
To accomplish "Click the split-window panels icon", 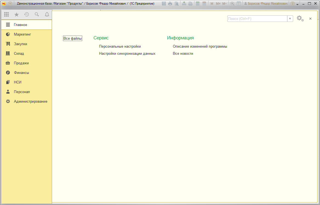I will pyautogui.click(x=239, y=4).
